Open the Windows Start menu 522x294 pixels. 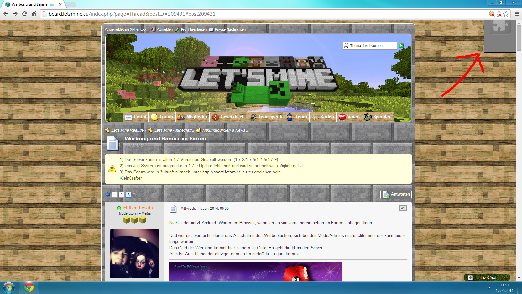pos(9,288)
